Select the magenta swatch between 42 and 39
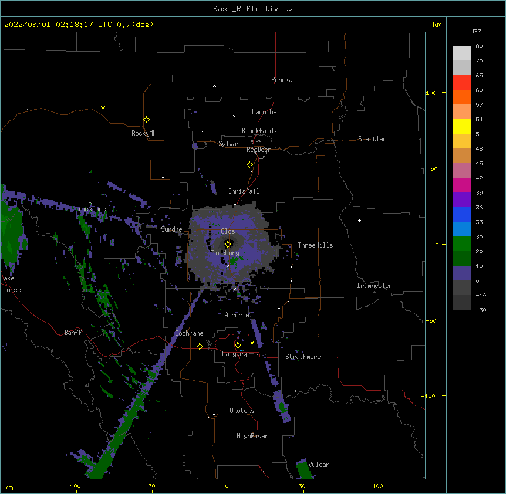The image size is (506, 494). click(461, 185)
